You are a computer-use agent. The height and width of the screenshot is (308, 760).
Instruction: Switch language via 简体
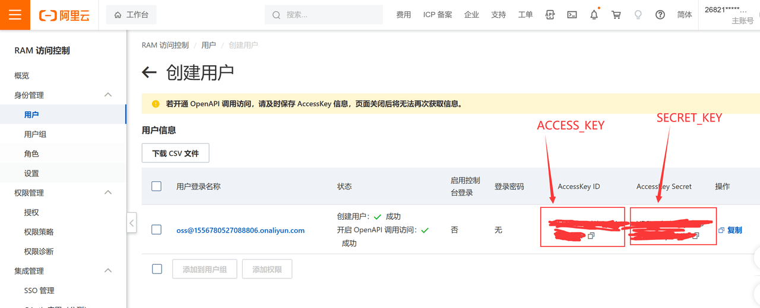pyautogui.click(x=685, y=15)
